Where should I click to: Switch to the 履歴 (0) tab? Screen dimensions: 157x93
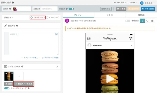click(x=141, y=15)
